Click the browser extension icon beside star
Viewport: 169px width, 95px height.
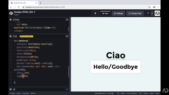tap(154, 7)
